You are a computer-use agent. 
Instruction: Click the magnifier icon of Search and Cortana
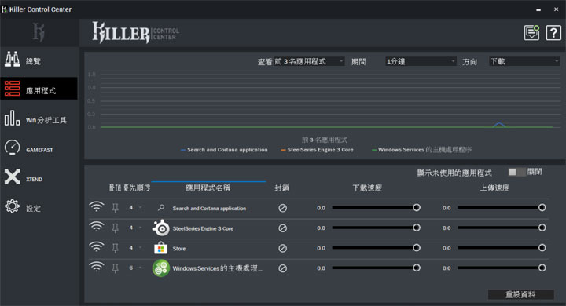[x=161, y=208]
